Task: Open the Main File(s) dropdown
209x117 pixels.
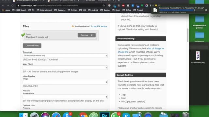Action: 65,68
